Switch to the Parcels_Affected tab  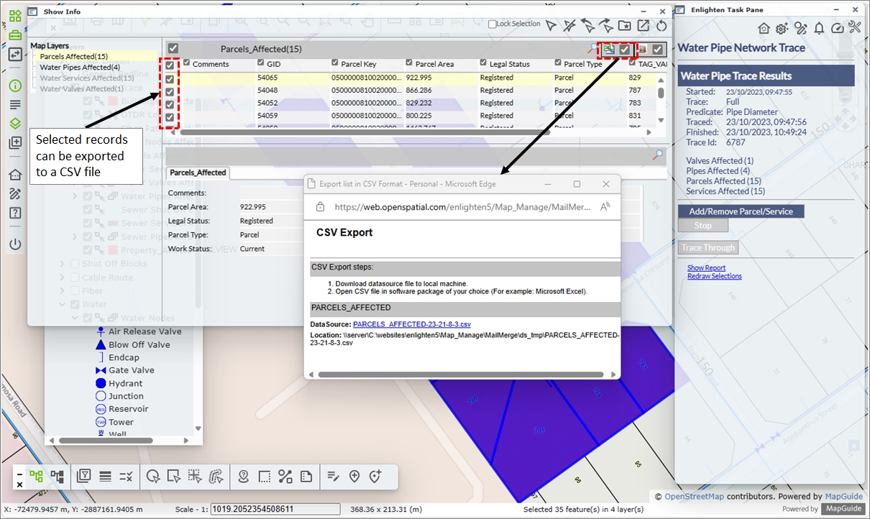[198, 173]
